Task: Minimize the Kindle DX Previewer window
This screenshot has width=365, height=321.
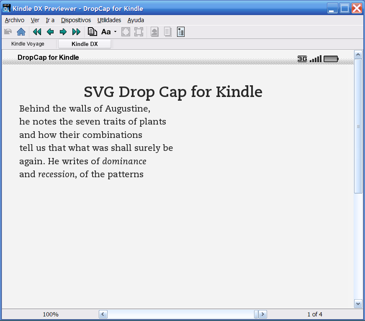Action: click(332, 8)
